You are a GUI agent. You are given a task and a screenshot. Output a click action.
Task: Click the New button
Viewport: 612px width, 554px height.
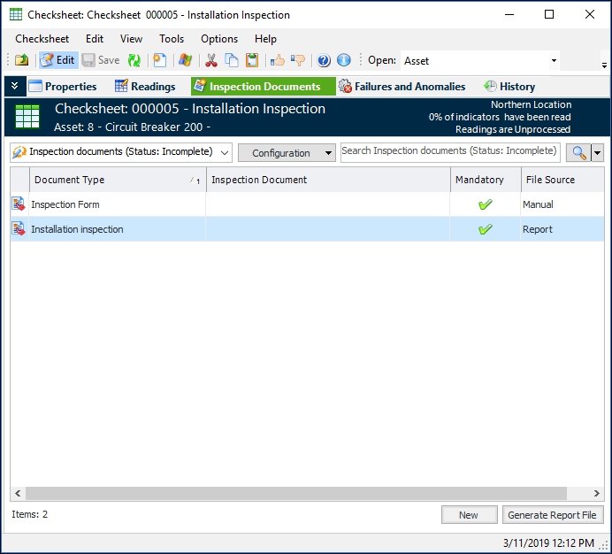tap(468, 514)
